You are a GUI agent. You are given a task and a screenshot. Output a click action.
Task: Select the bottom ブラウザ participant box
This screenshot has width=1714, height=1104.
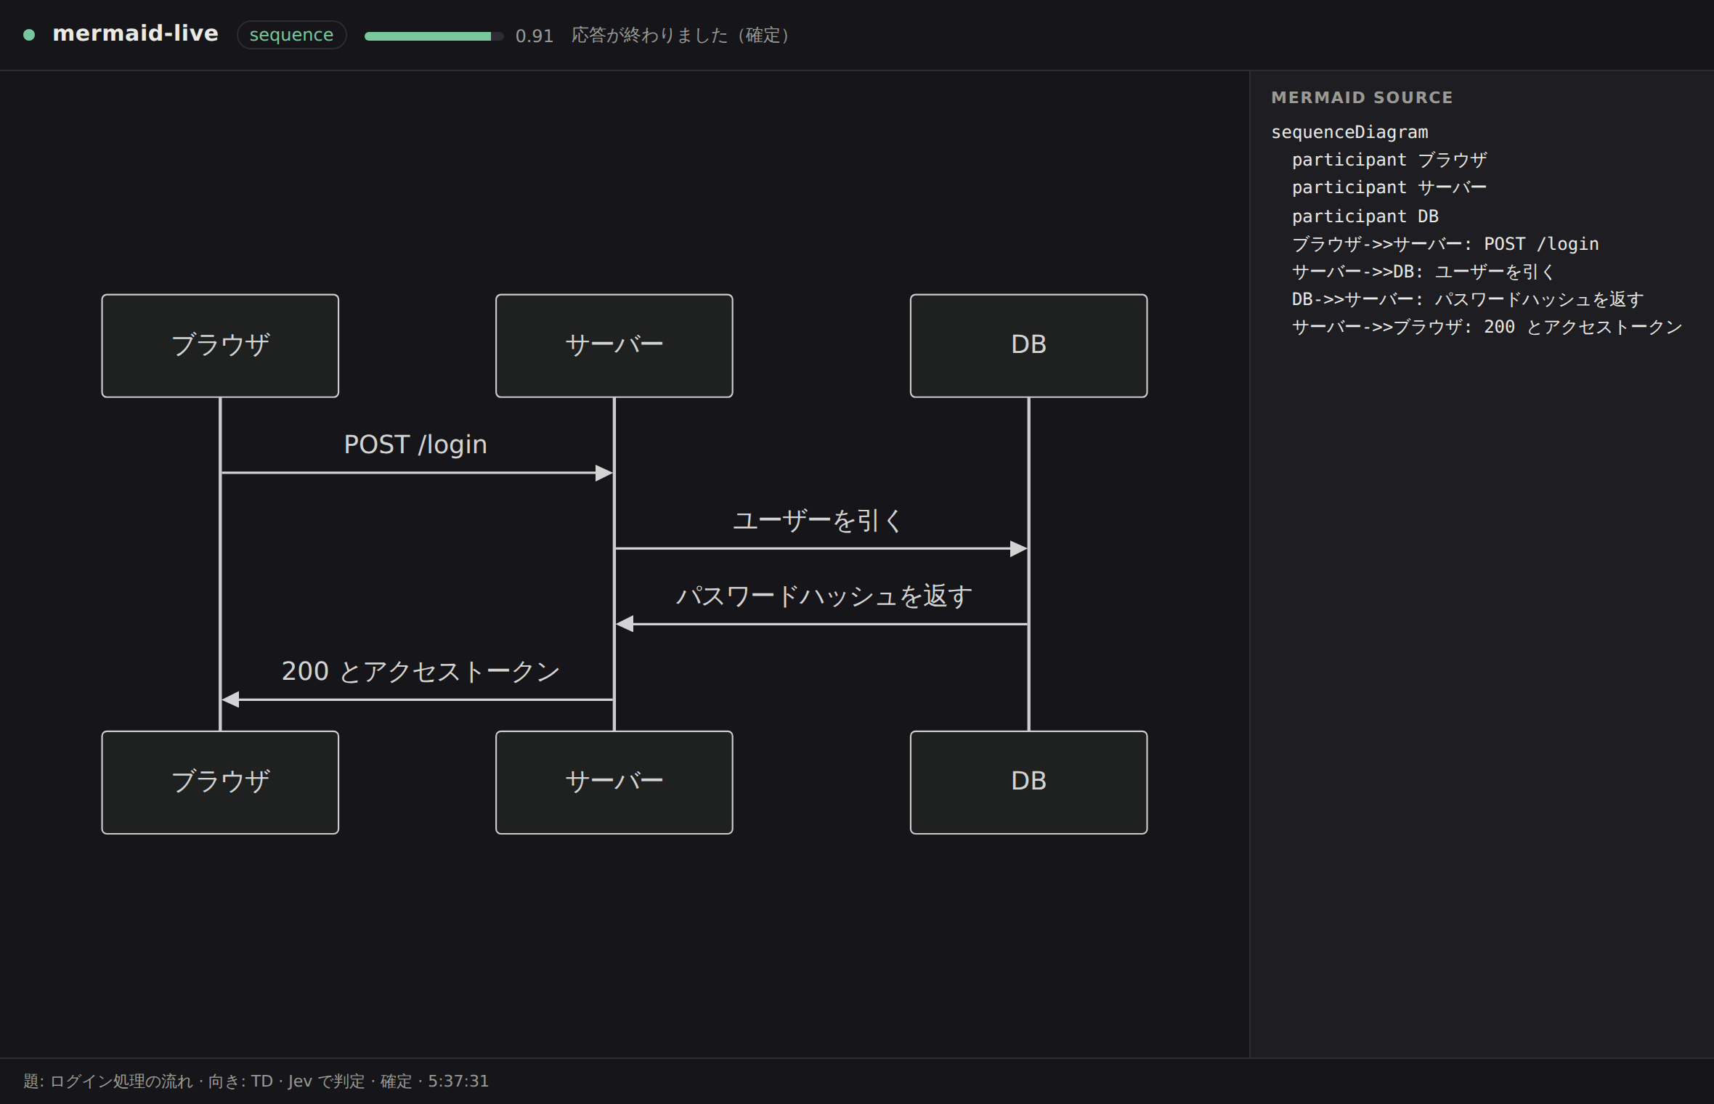click(220, 782)
